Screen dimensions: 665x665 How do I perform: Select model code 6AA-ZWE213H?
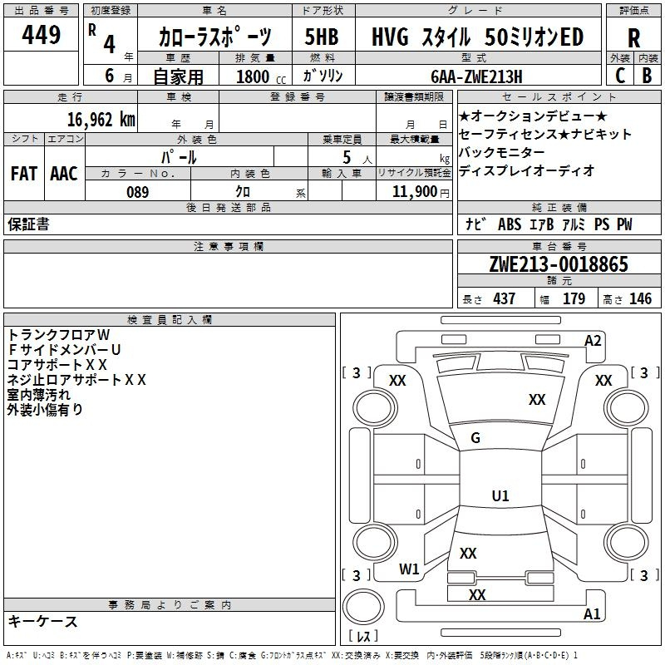(476, 76)
